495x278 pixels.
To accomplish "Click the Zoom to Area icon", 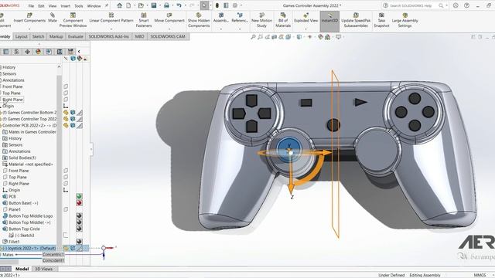I will coord(260,37).
